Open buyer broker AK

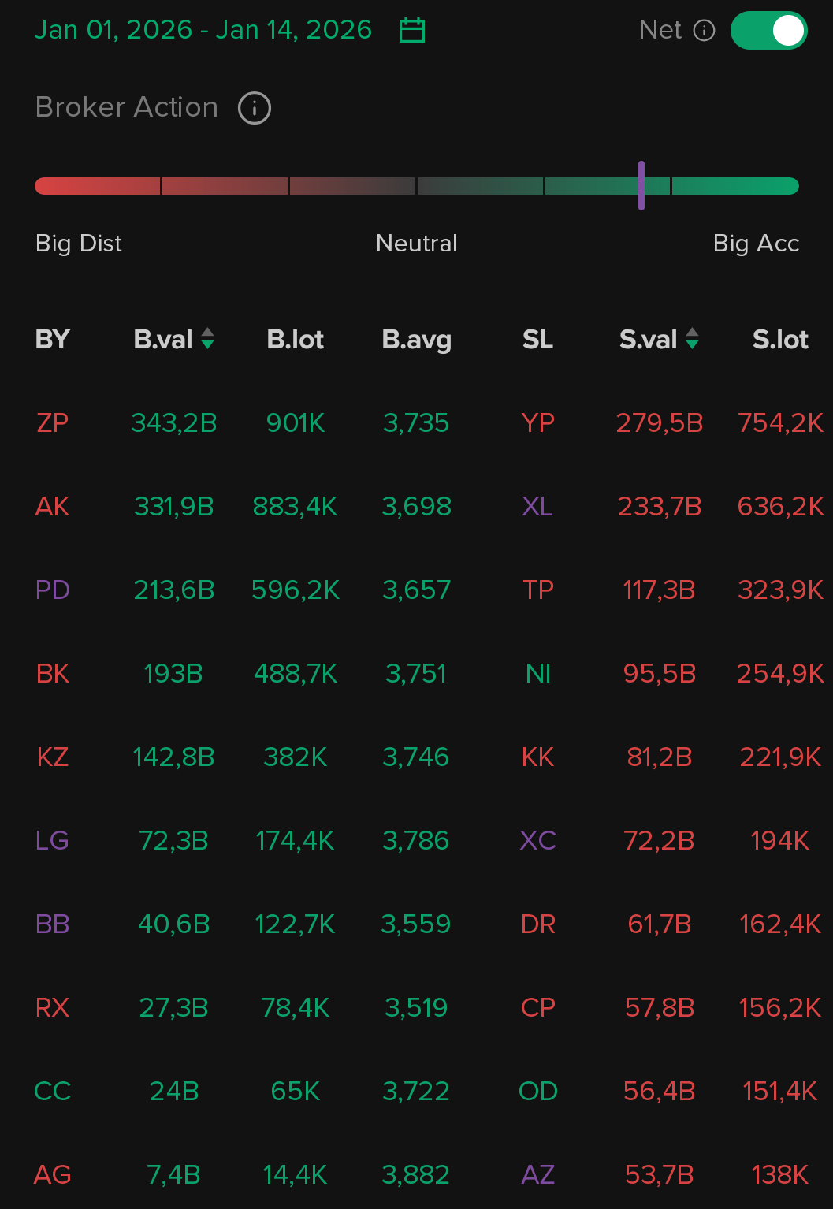53,507
